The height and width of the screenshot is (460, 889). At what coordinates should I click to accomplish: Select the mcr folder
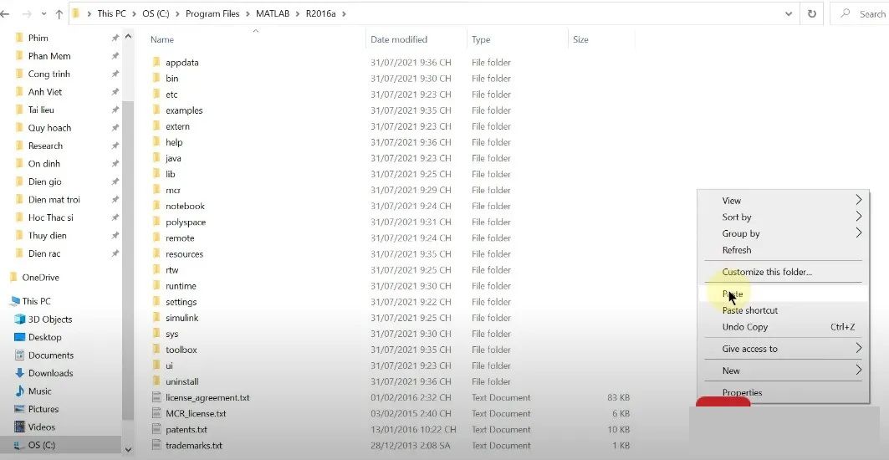pos(173,190)
